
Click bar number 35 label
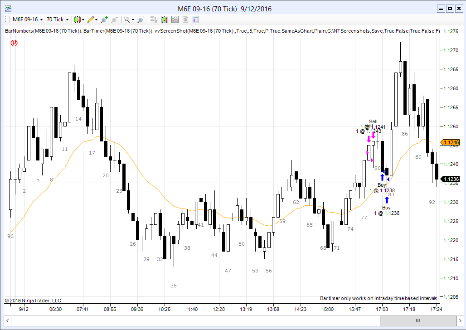click(174, 286)
